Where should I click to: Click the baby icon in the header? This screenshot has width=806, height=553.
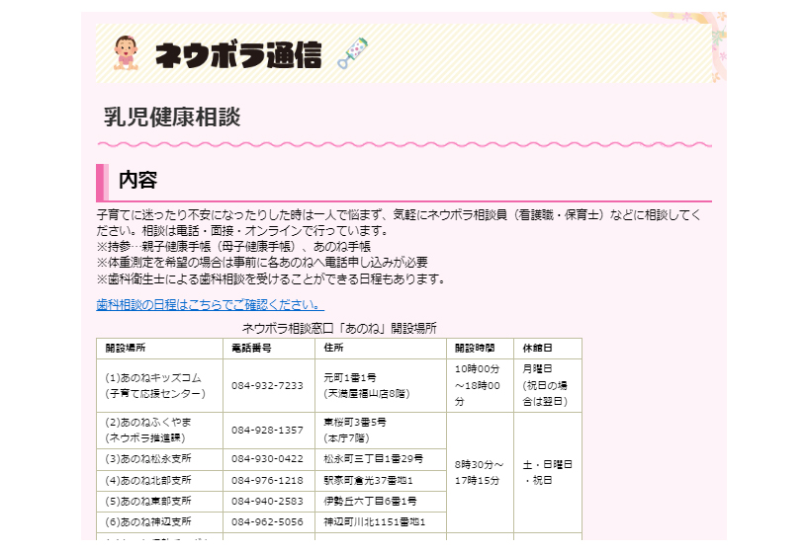126,54
